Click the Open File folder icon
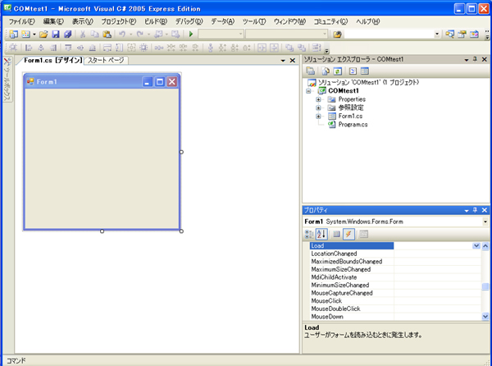Viewport: 492px width, 366px height. (43, 34)
